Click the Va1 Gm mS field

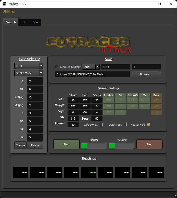pyautogui.click(x=132, y=100)
